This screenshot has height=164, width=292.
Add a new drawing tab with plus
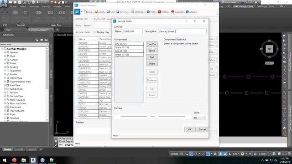tap(57, 30)
